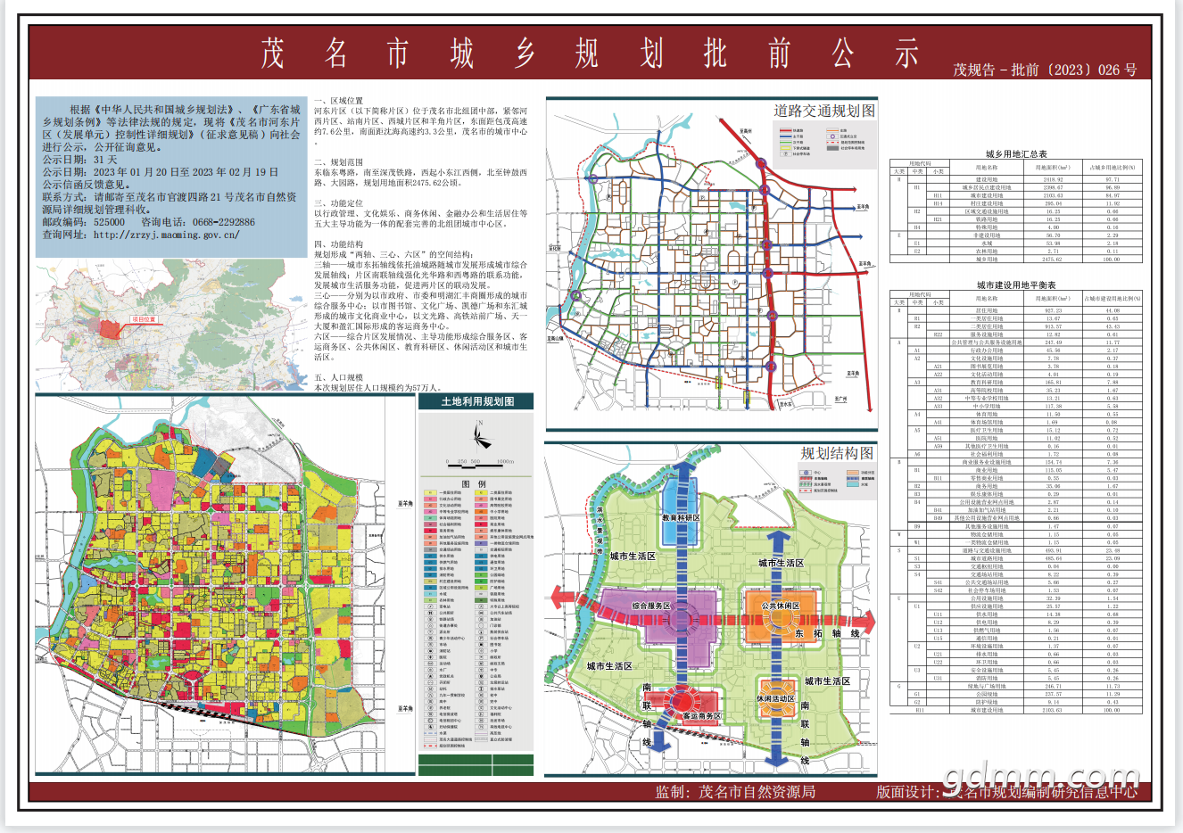Click the green 次干路 swatch in road legend
The image size is (1183, 833).
786,141
